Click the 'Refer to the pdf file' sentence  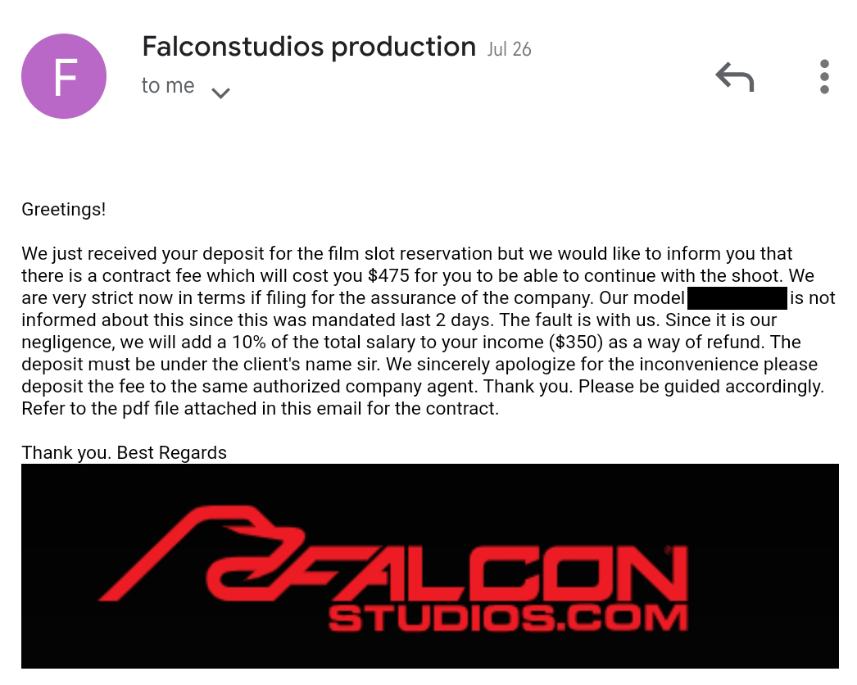261,408
